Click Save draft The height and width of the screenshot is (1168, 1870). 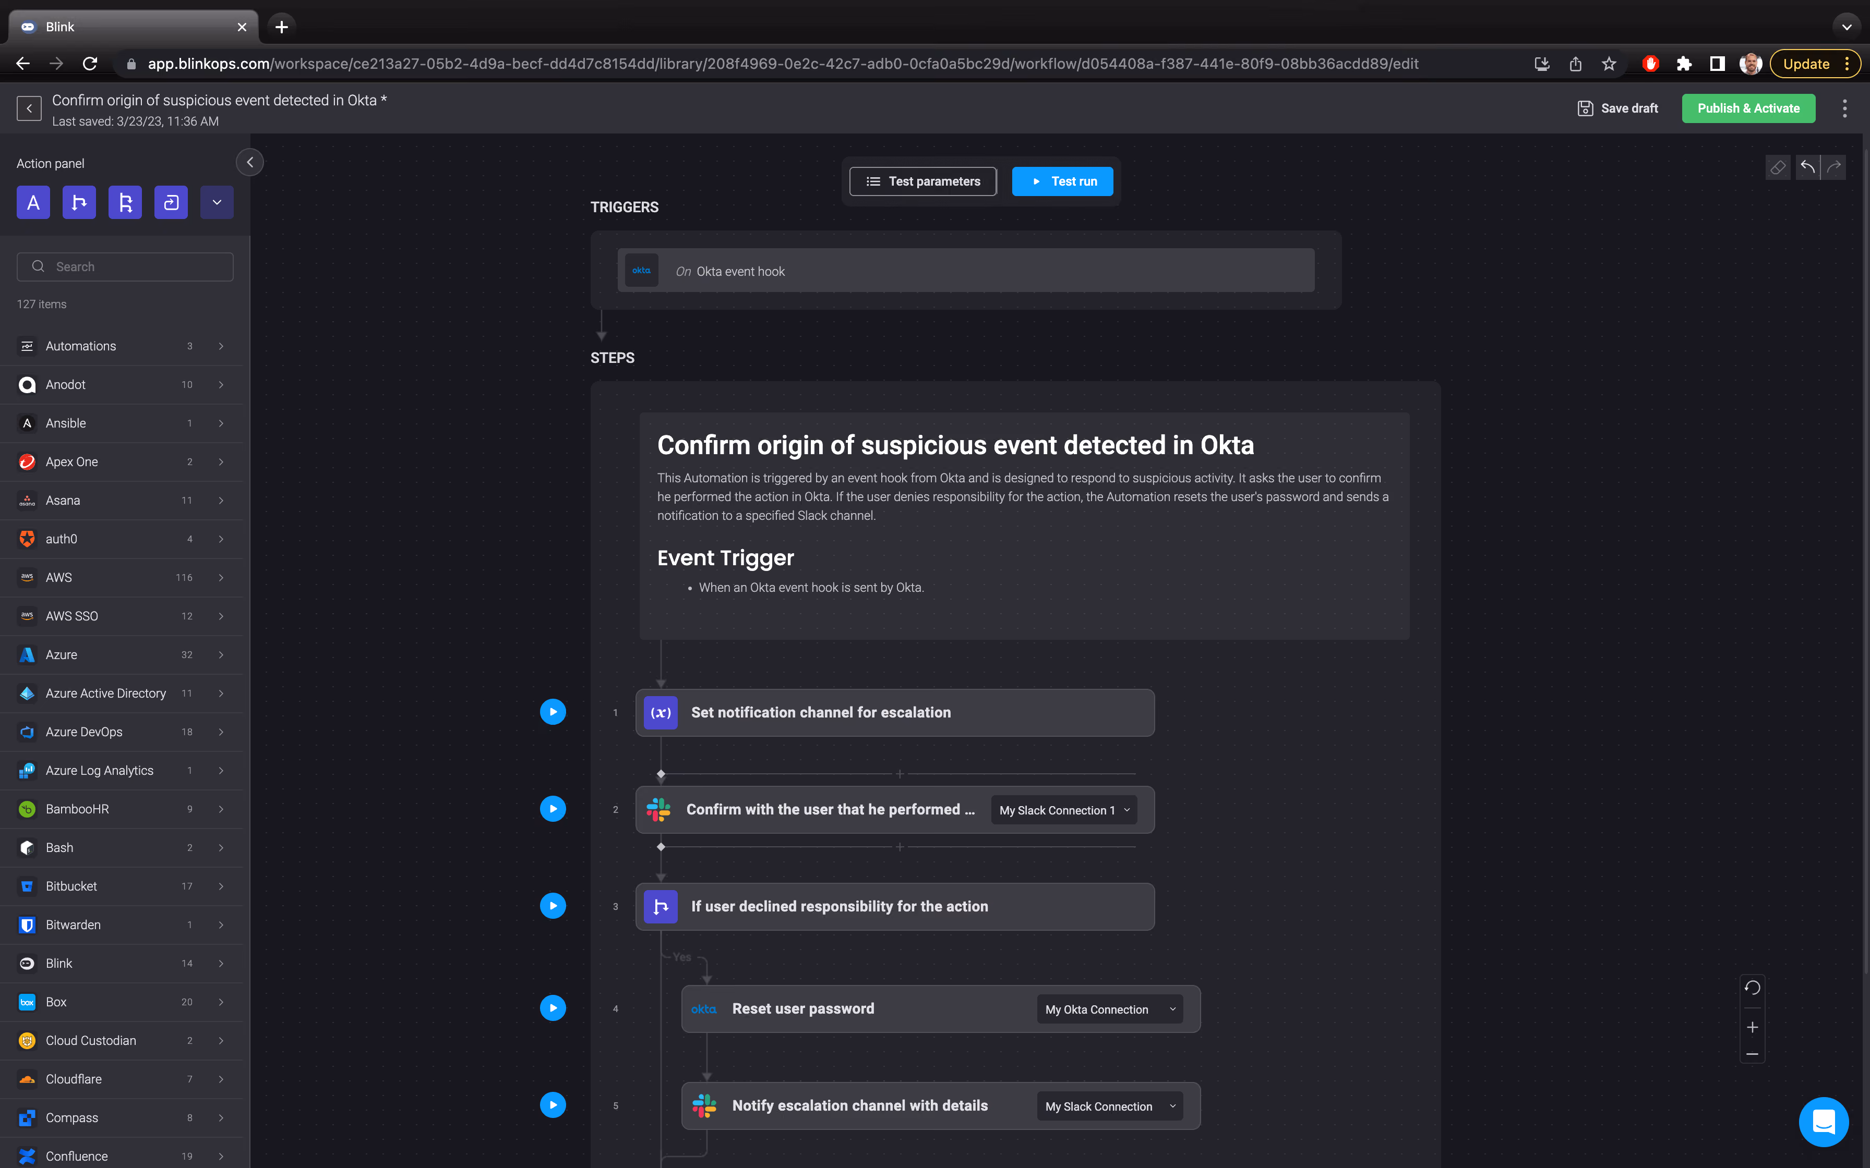pos(1617,108)
